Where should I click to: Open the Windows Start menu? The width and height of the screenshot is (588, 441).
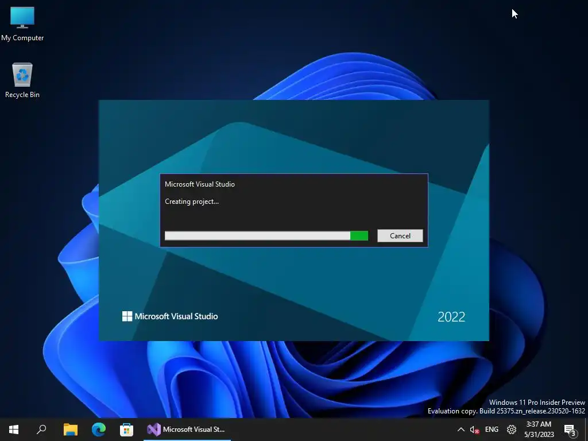[x=14, y=430]
